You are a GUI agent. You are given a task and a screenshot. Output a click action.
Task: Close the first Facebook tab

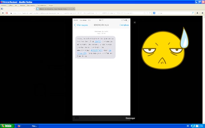(x=34, y=9)
